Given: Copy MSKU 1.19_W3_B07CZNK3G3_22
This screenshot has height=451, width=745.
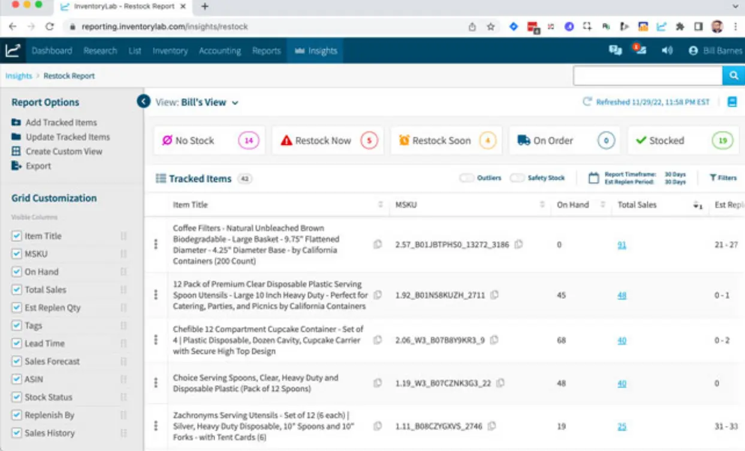Looking at the screenshot, I should (x=500, y=383).
